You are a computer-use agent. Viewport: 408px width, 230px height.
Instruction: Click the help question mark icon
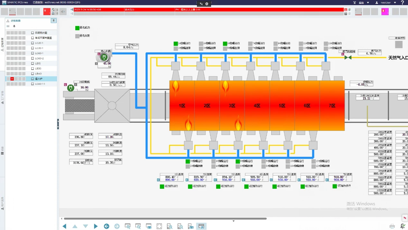point(402,3)
